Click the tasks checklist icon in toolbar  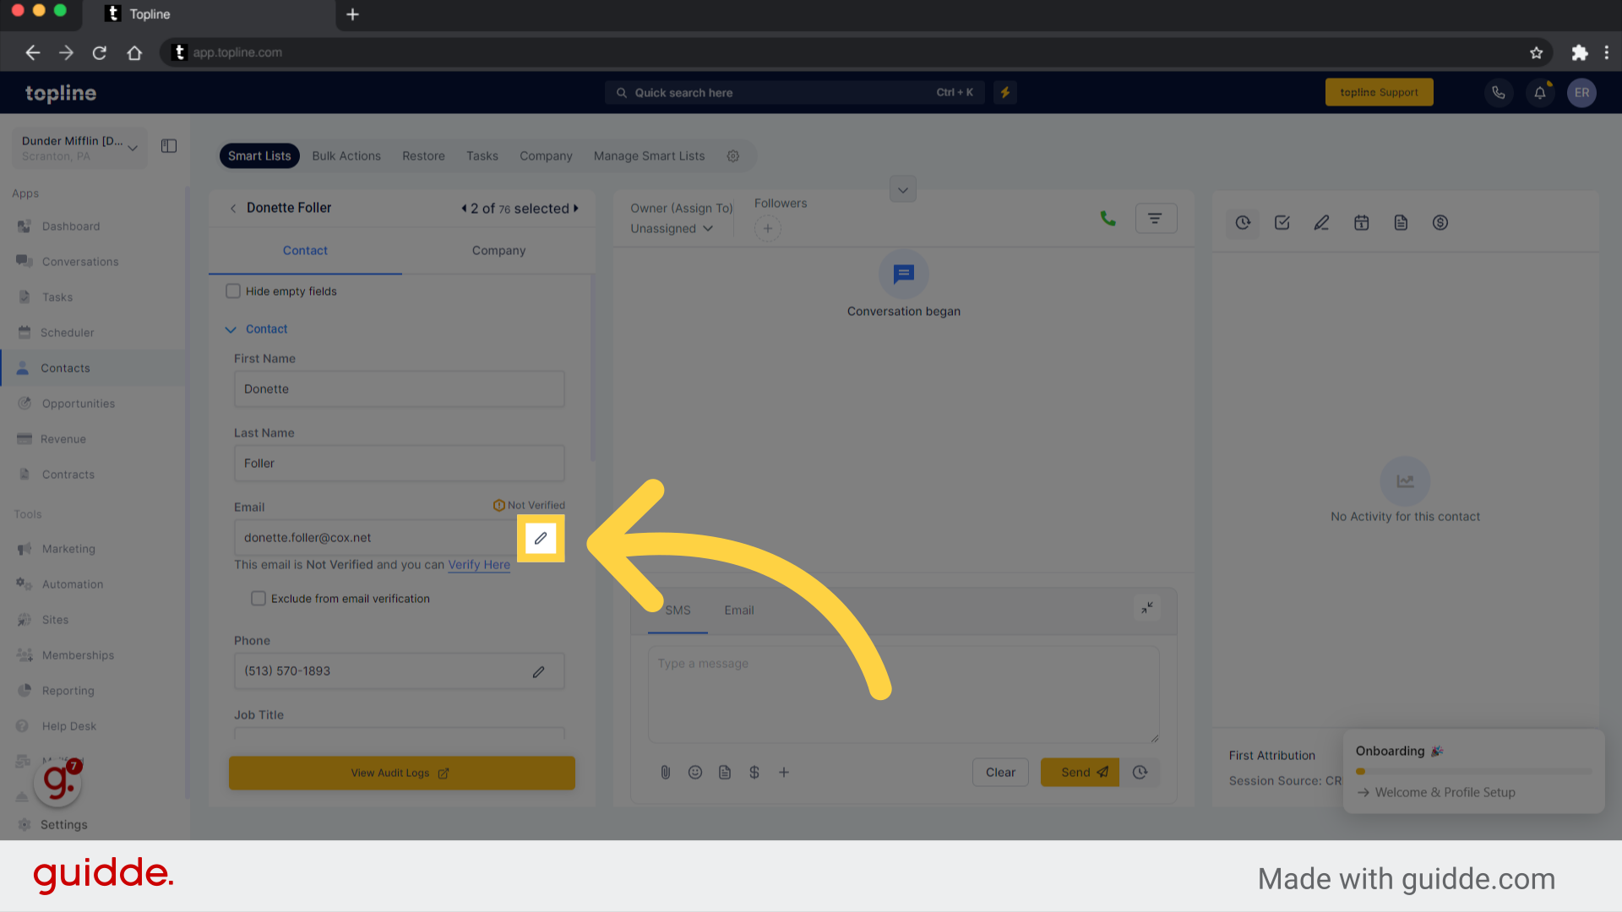(x=1282, y=223)
